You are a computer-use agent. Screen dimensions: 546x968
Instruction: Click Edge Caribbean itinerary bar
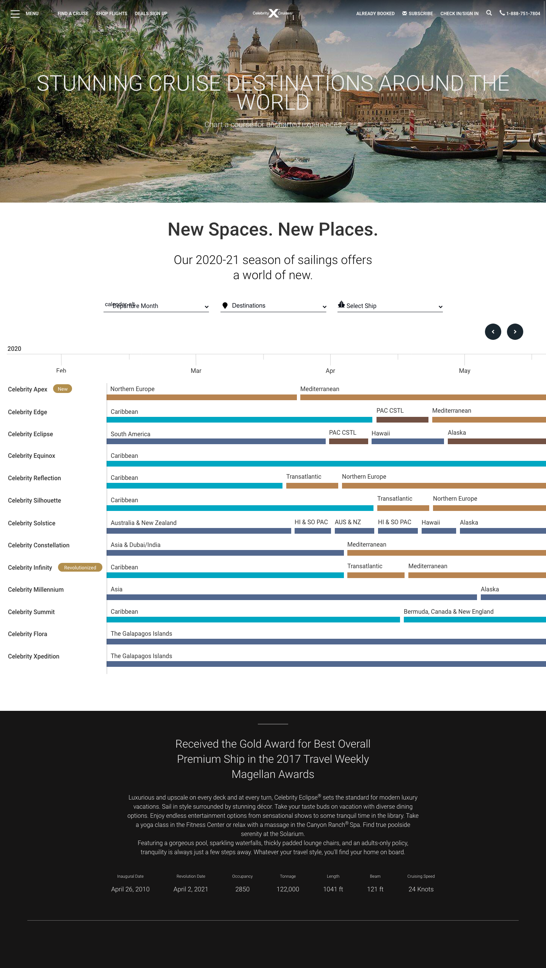point(239,420)
